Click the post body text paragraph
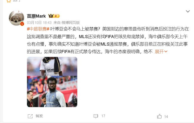 click(x=108, y=40)
